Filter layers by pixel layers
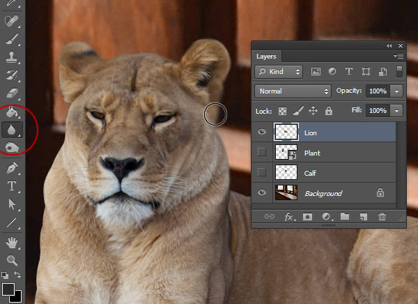This screenshot has height=304, width=418. [x=316, y=72]
